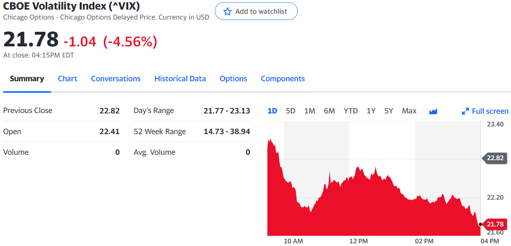Click the Full screen link text

tap(490, 111)
